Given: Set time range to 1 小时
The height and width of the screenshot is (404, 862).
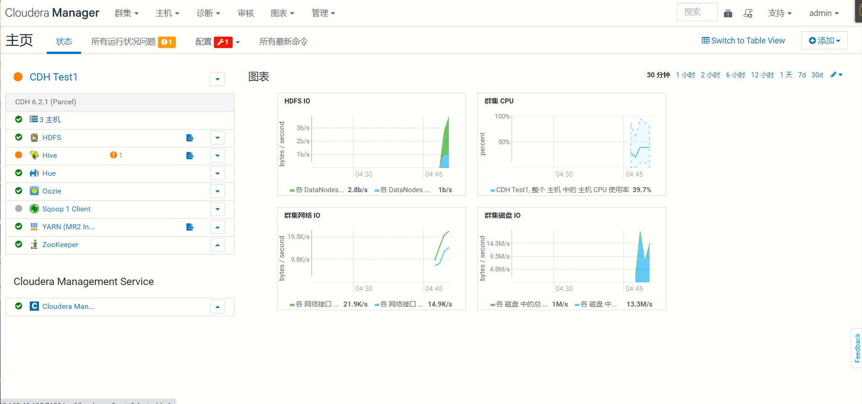Looking at the screenshot, I should tap(685, 75).
